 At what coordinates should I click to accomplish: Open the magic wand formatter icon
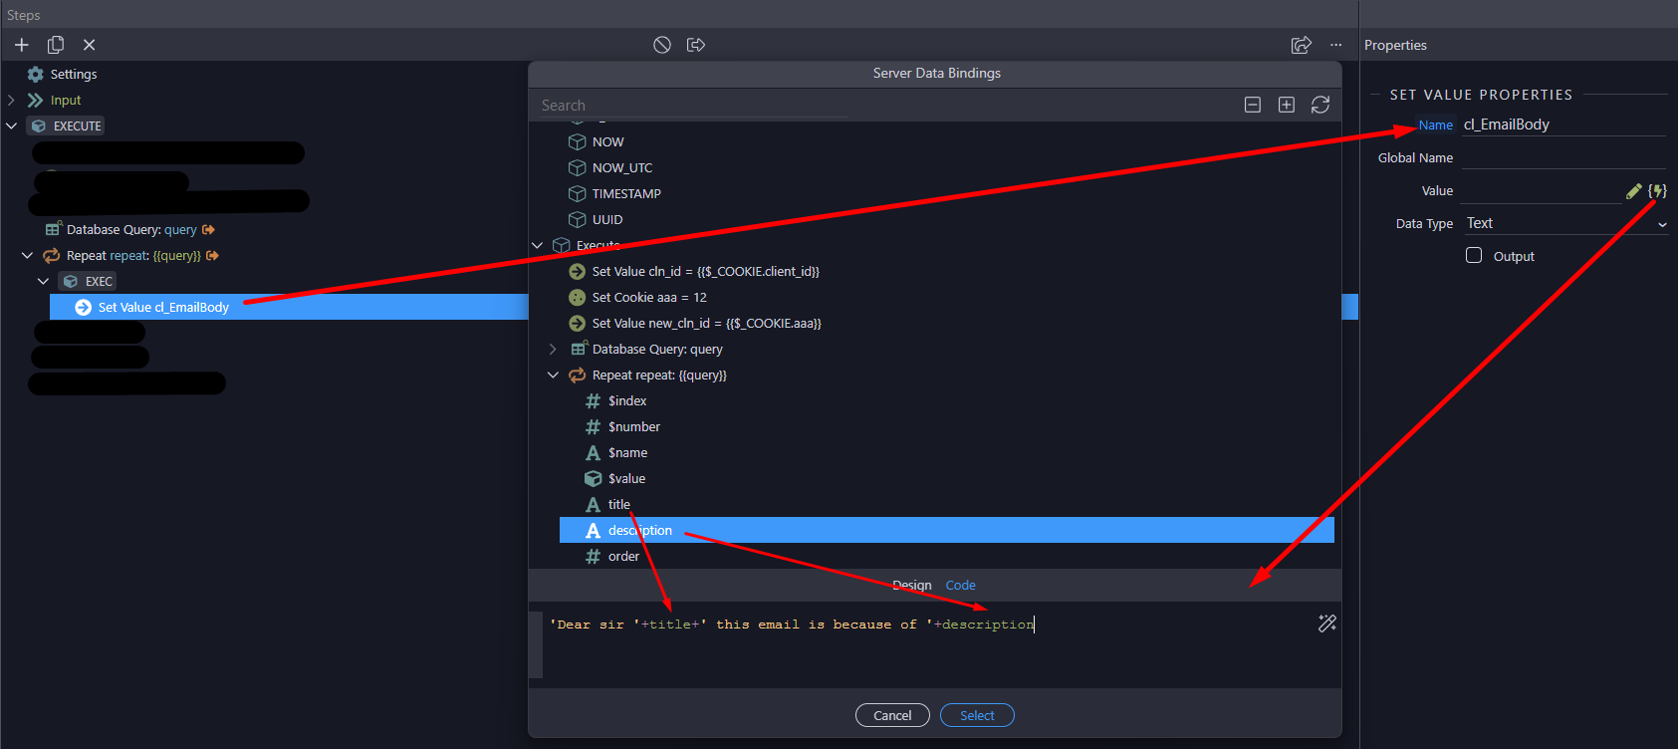1326,624
